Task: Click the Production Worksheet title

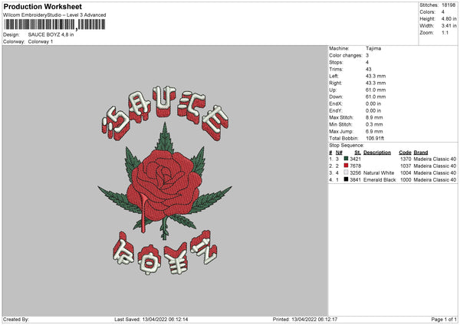Action: point(43,6)
